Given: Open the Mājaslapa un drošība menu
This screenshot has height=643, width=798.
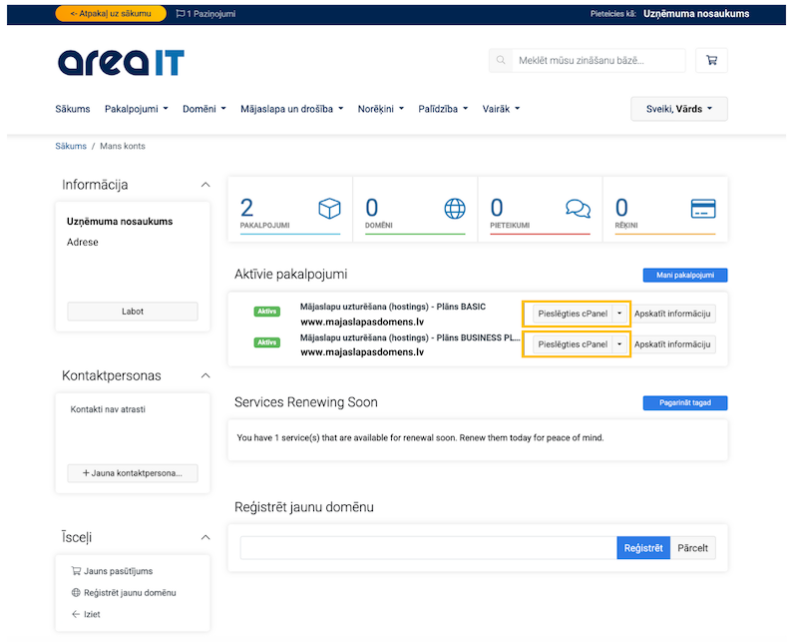Looking at the screenshot, I should pyautogui.click(x=291, y=109).
